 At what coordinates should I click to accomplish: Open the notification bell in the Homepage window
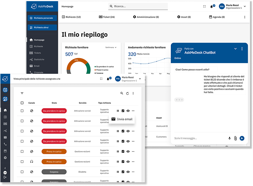[211, 6]
